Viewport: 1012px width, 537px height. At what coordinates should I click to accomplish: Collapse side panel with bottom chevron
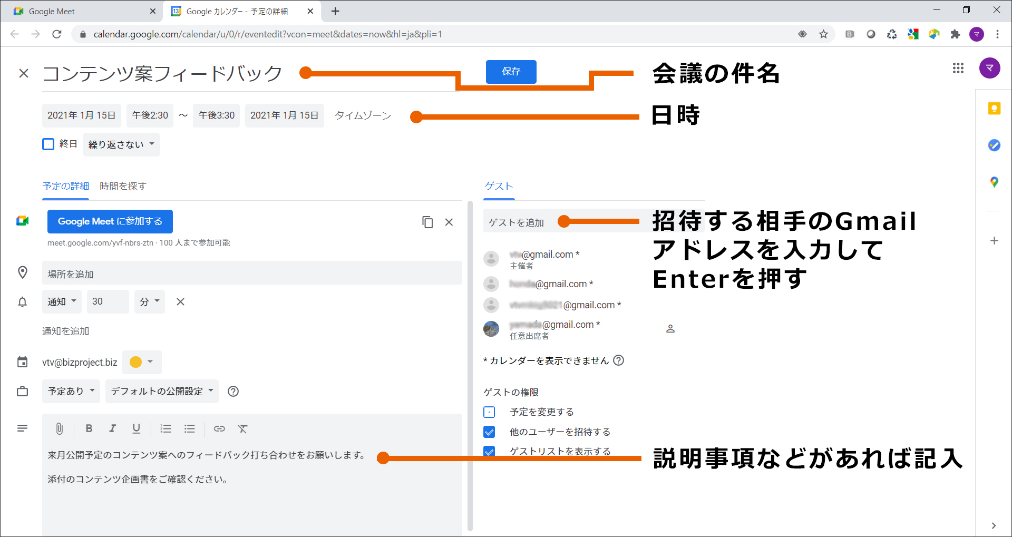994,525
